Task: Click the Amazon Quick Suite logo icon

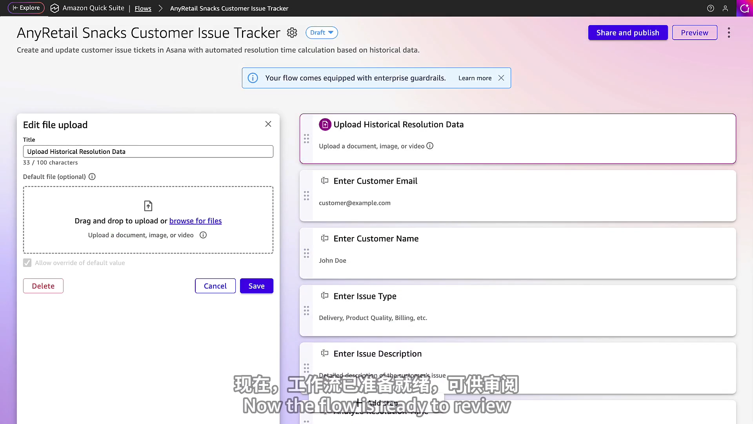Action: click(55, 8)
